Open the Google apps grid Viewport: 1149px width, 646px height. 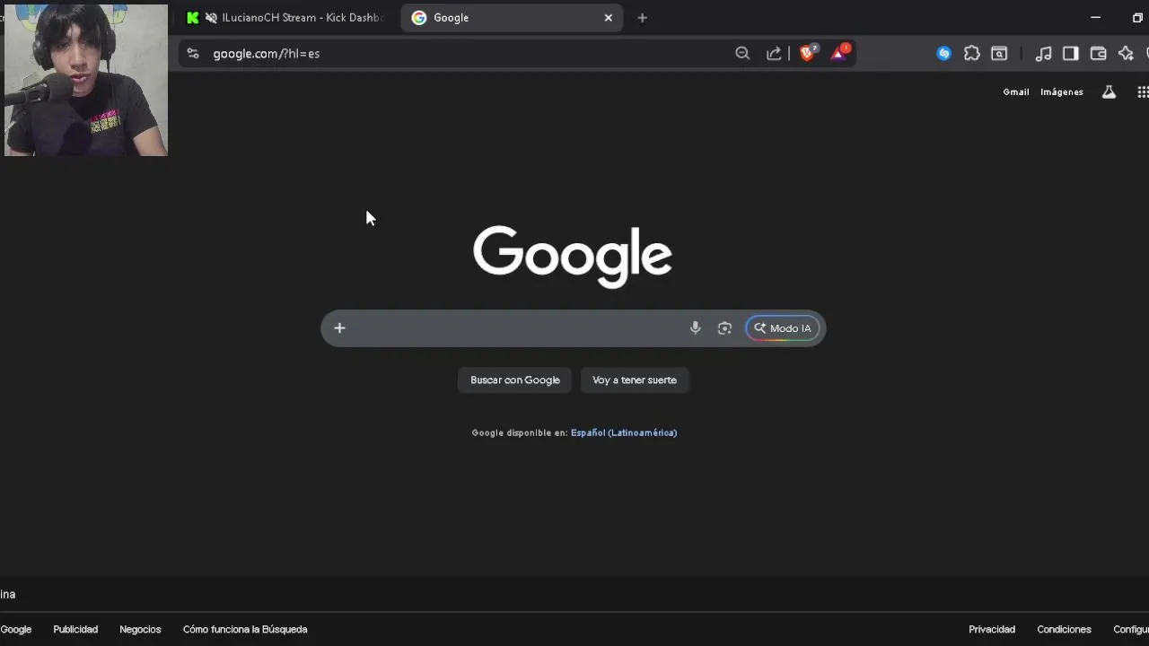coord(1143,92)
